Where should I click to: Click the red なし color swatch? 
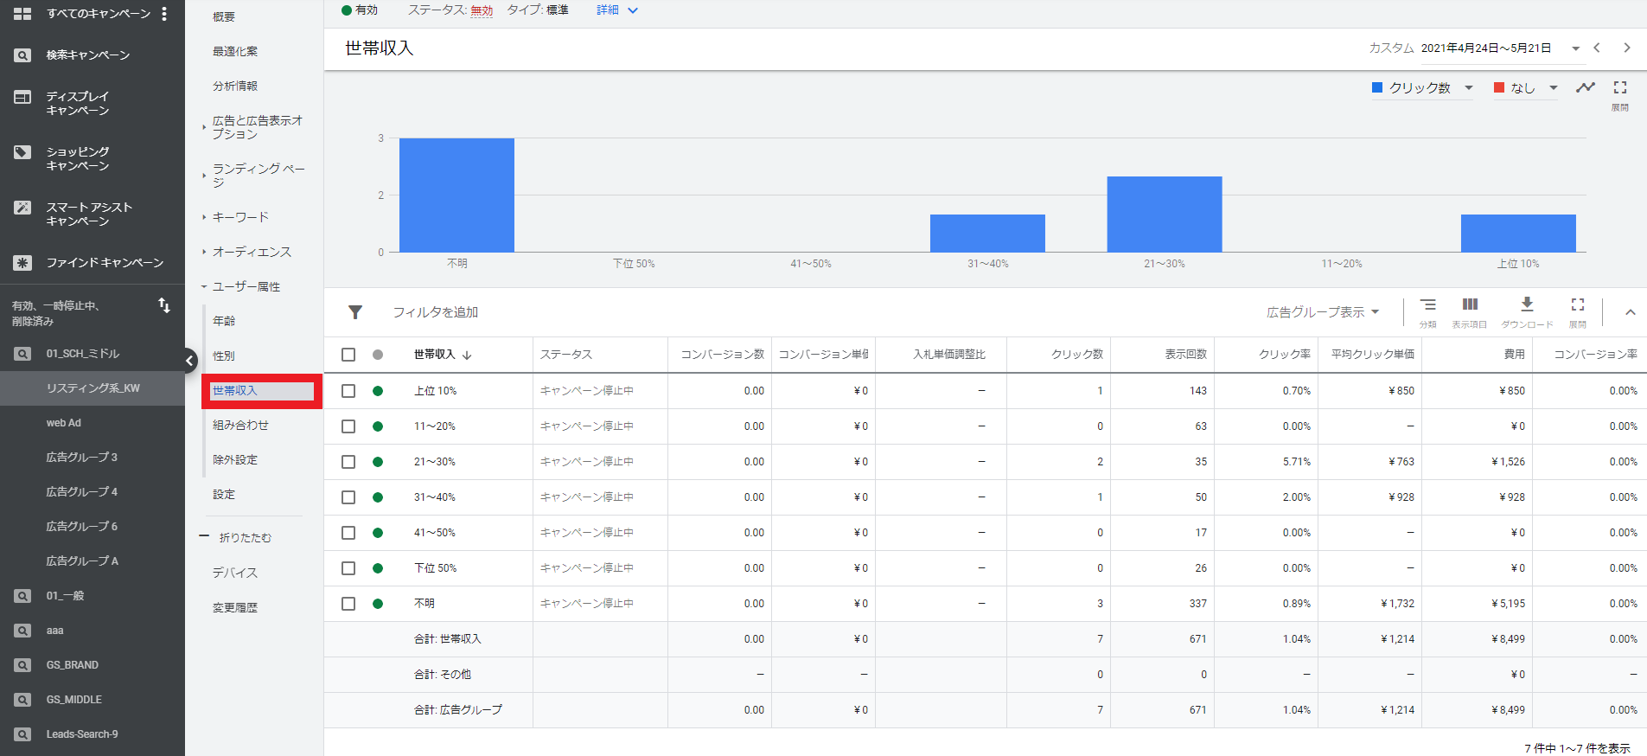click(x=1498, y=87)
